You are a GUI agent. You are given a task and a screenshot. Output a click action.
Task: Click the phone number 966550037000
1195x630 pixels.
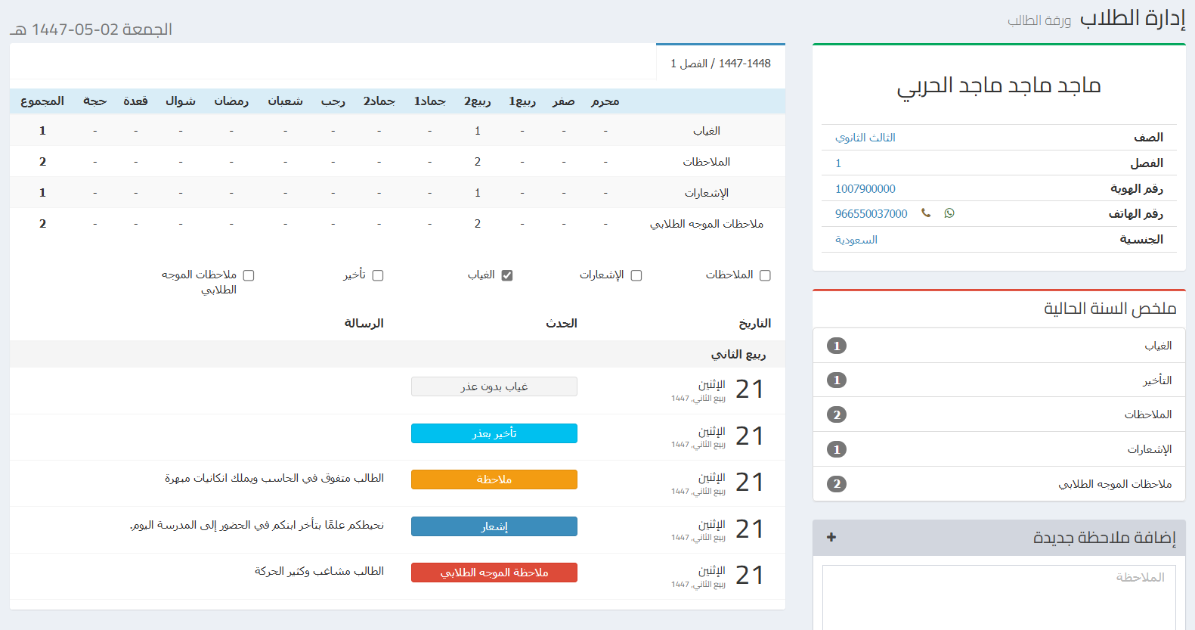871,214
